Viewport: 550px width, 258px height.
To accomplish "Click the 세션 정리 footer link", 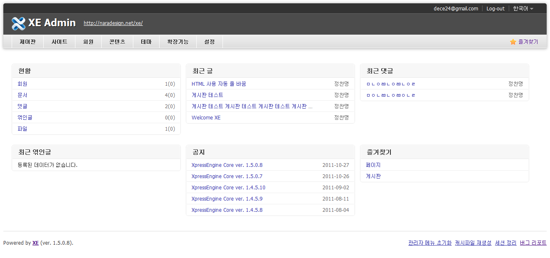I will pos(505,243).
